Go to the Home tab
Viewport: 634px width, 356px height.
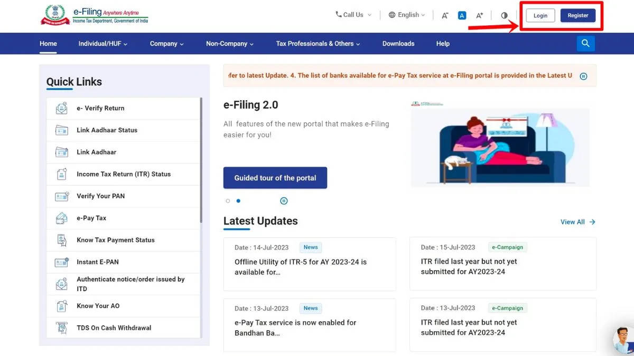click(48, 44)
